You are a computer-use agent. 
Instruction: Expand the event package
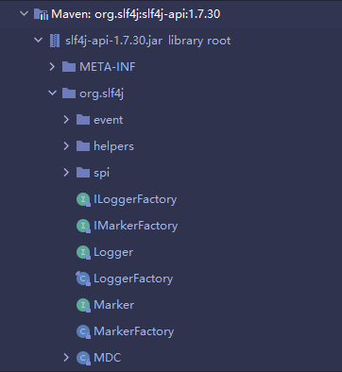pyautogui.click(x=66, y=120)
